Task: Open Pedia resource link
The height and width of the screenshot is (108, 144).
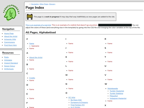Action: click(6, 57)
